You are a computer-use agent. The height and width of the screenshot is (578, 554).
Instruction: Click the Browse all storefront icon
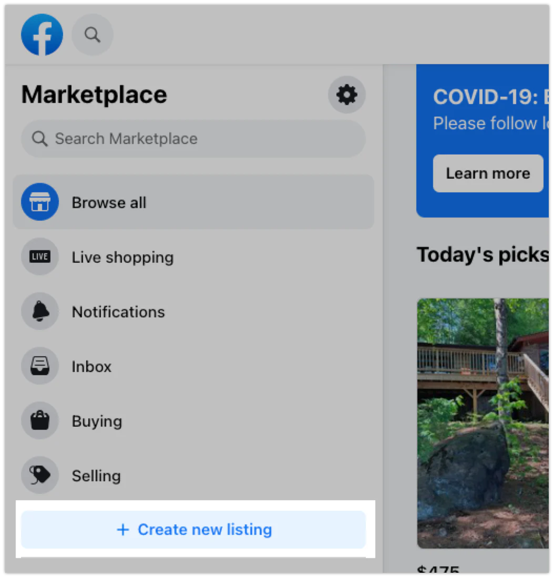tap(40, 202)
